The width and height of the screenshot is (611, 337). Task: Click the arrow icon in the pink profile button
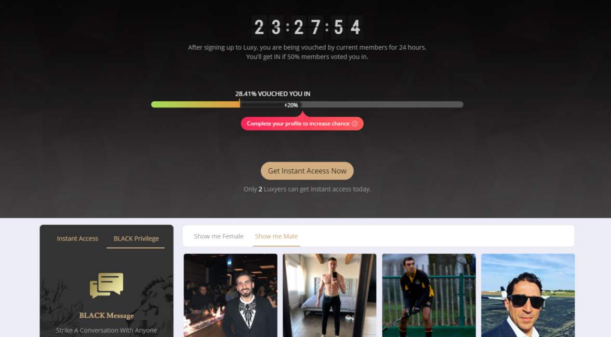pyautogui.click(x=354, y=124)
